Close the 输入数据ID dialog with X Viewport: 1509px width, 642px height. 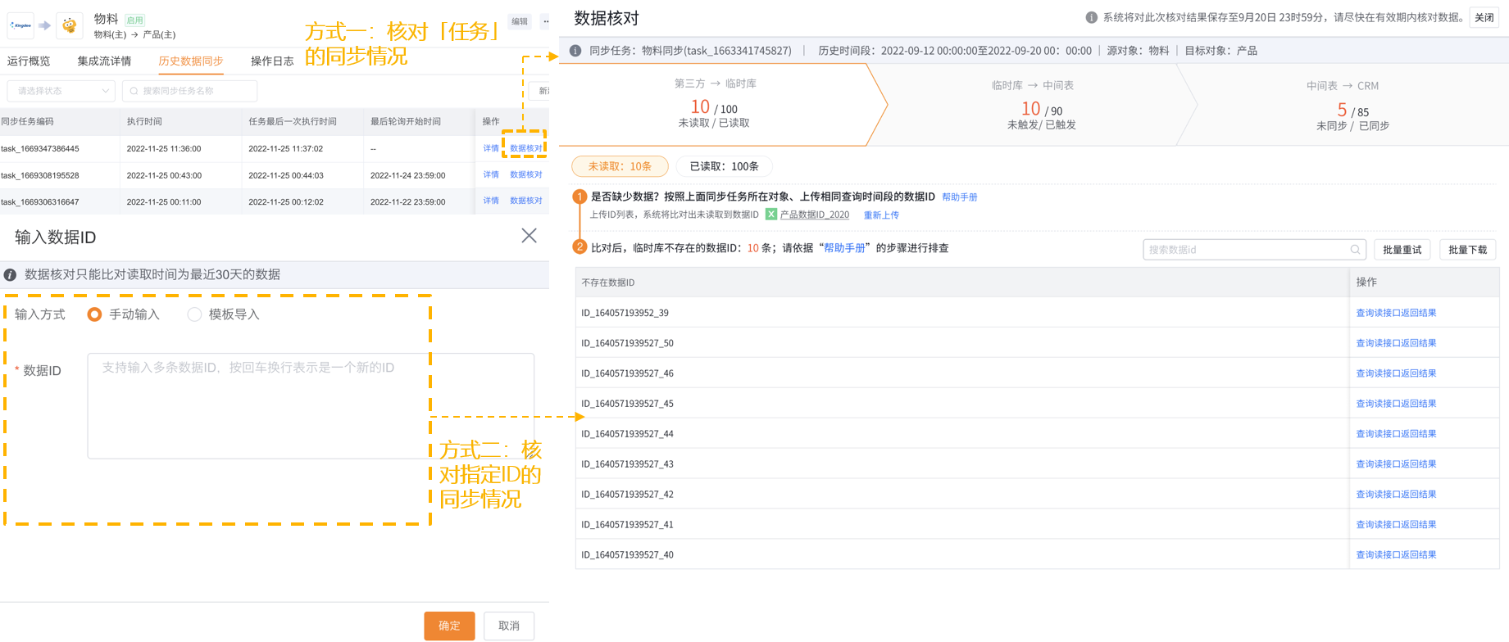529,236
